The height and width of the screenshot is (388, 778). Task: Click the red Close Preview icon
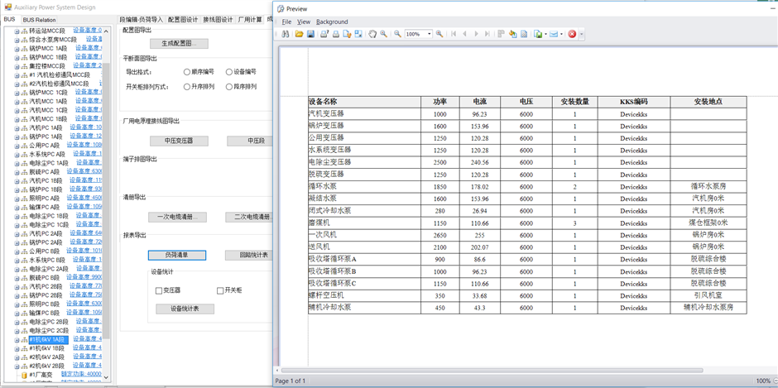[572, 34]
